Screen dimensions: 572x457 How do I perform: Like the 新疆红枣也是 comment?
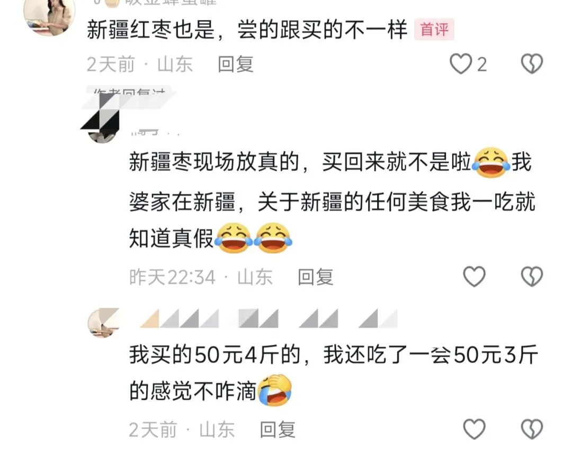(x=460, y=64)
